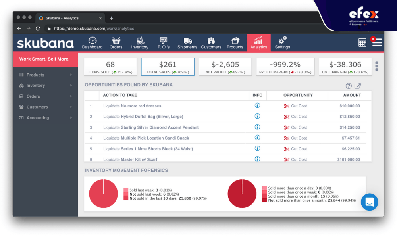Open Liquidate Sterling Silver Diamond Accent Pendant
This screenshot has height=238, width=397.
pos(151,127)
